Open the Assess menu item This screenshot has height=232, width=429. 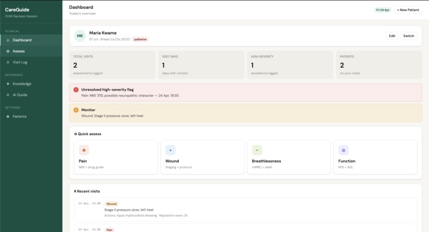pos(31,51)
